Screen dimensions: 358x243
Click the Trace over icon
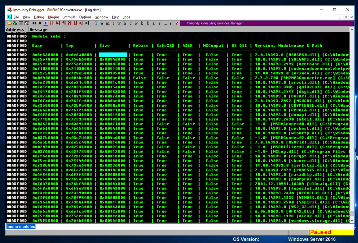click(x=75, y=23)
